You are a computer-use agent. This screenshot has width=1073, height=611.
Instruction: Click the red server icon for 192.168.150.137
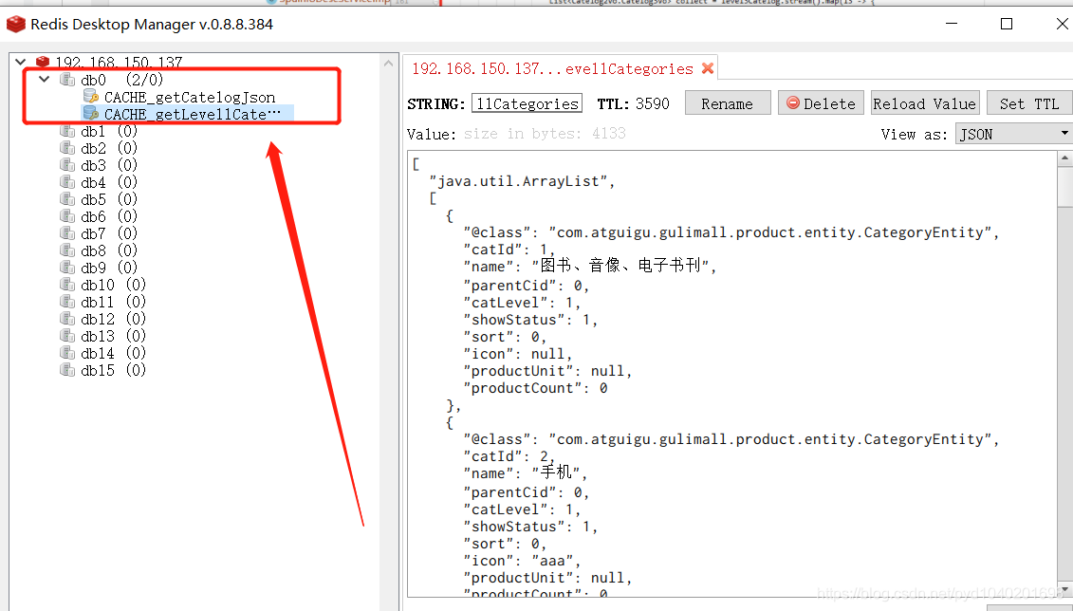tap(43, 63)
